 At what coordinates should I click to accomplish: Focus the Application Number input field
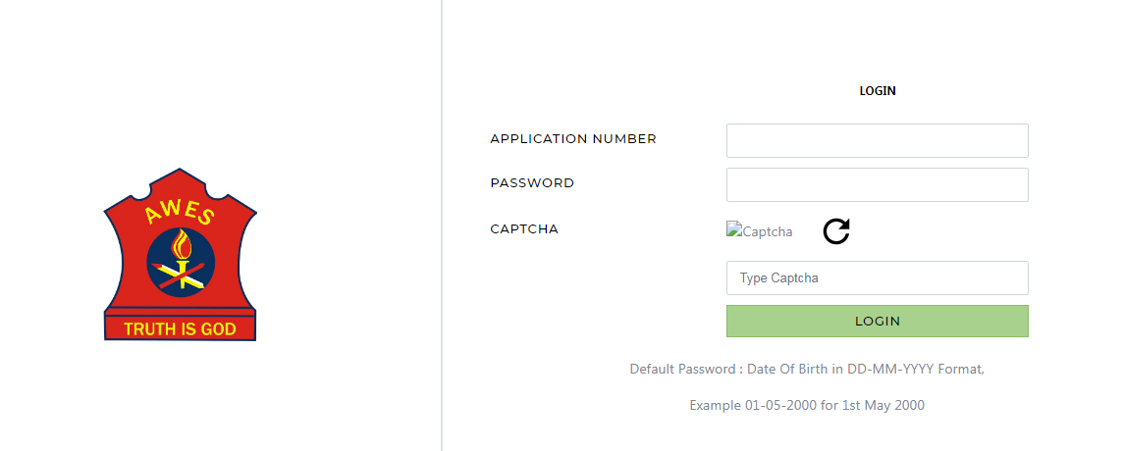pyautogui.click(x=878, y=140)
